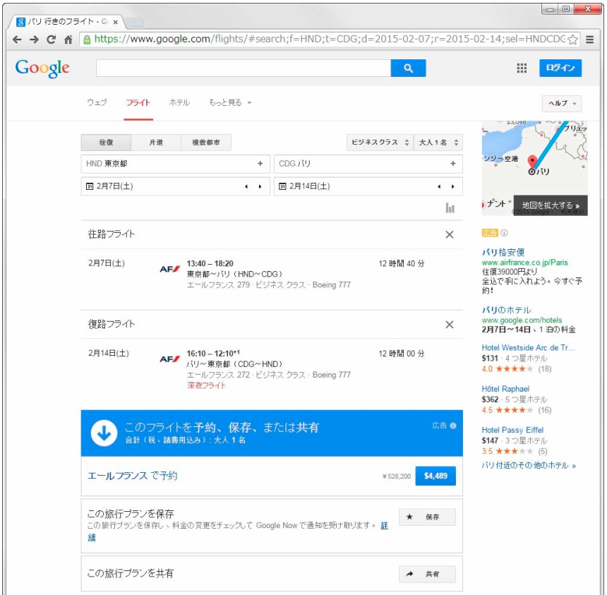607x595 pixels.
Task: Click パリ付近のその他のホテル link
Action: tap(529, 465)
